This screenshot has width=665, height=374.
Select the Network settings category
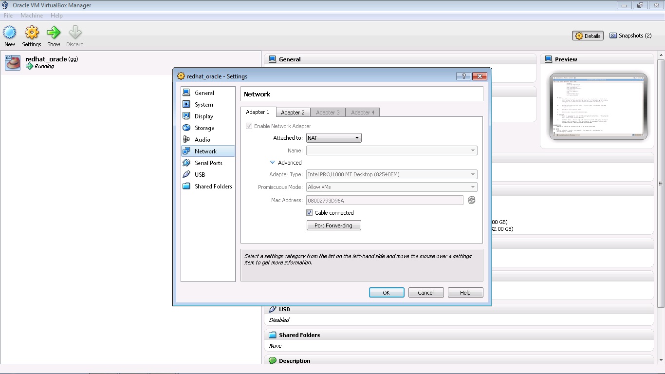pos(208,151)
